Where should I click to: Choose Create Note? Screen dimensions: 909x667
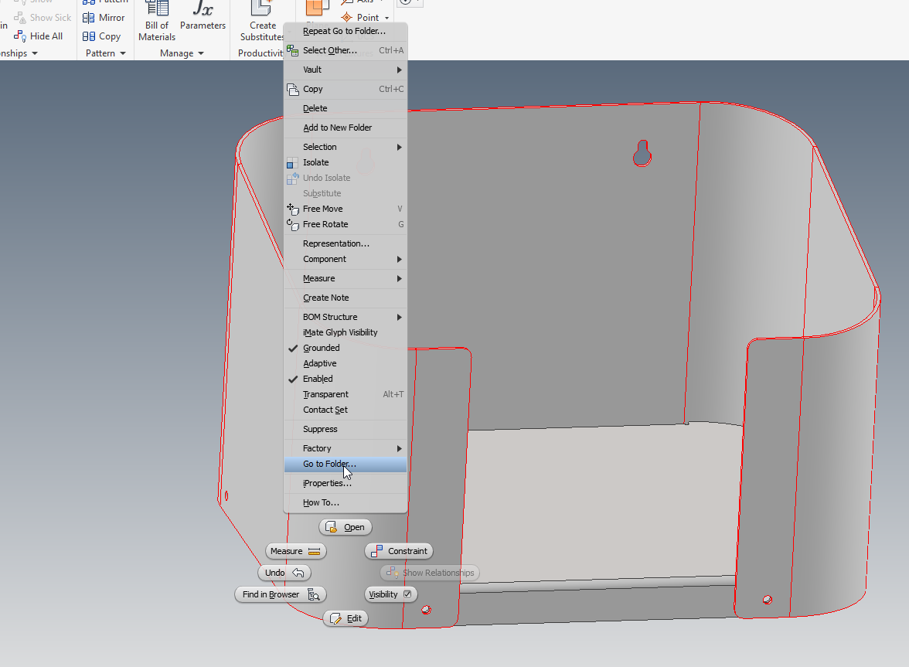tap(346, 298)
